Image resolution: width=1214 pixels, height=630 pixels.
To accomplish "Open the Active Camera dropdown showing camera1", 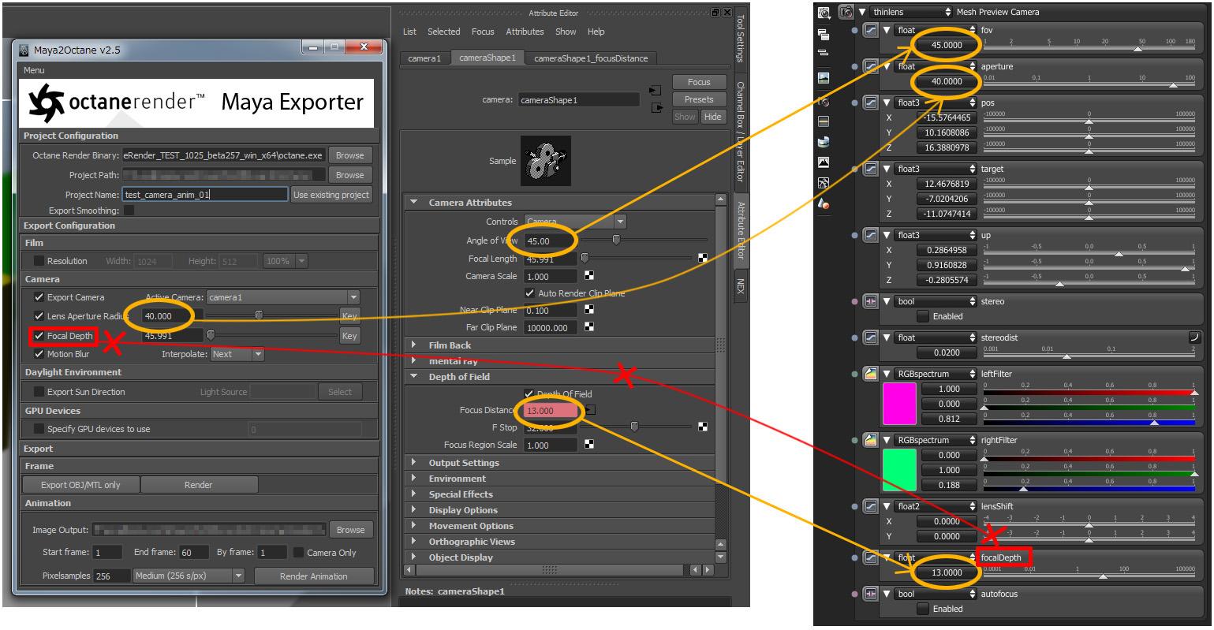I will (x=283, y=297).
